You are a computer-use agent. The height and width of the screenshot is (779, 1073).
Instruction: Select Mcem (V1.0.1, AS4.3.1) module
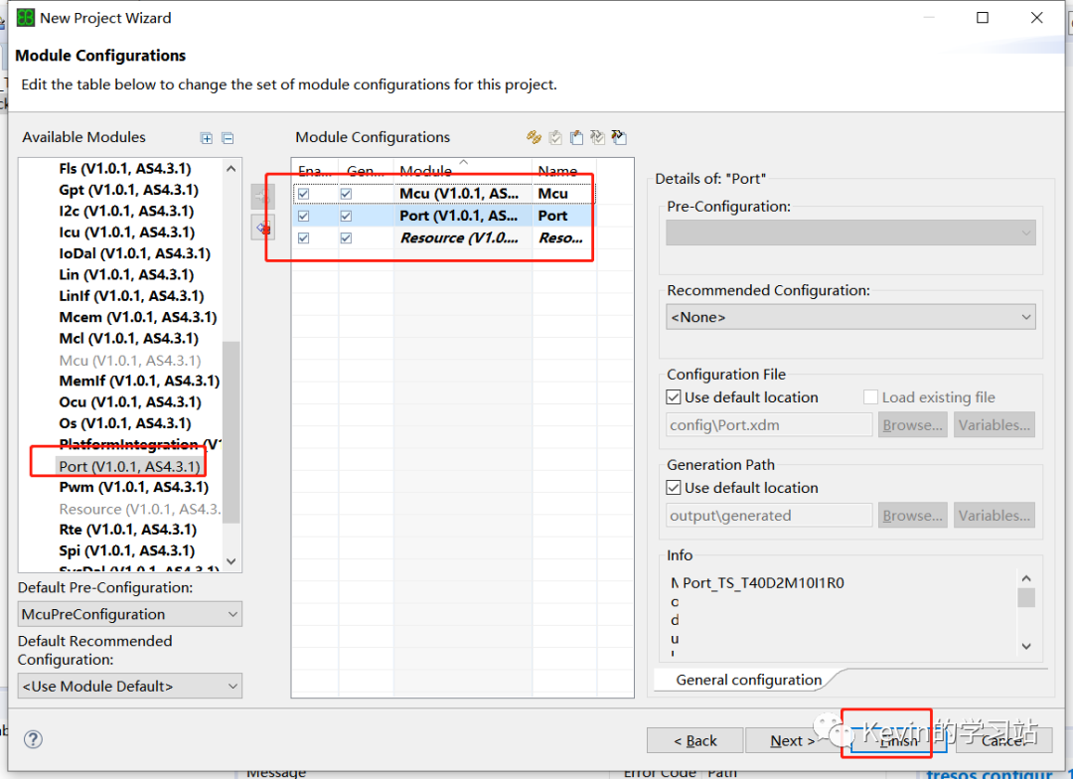pos(137,317)
